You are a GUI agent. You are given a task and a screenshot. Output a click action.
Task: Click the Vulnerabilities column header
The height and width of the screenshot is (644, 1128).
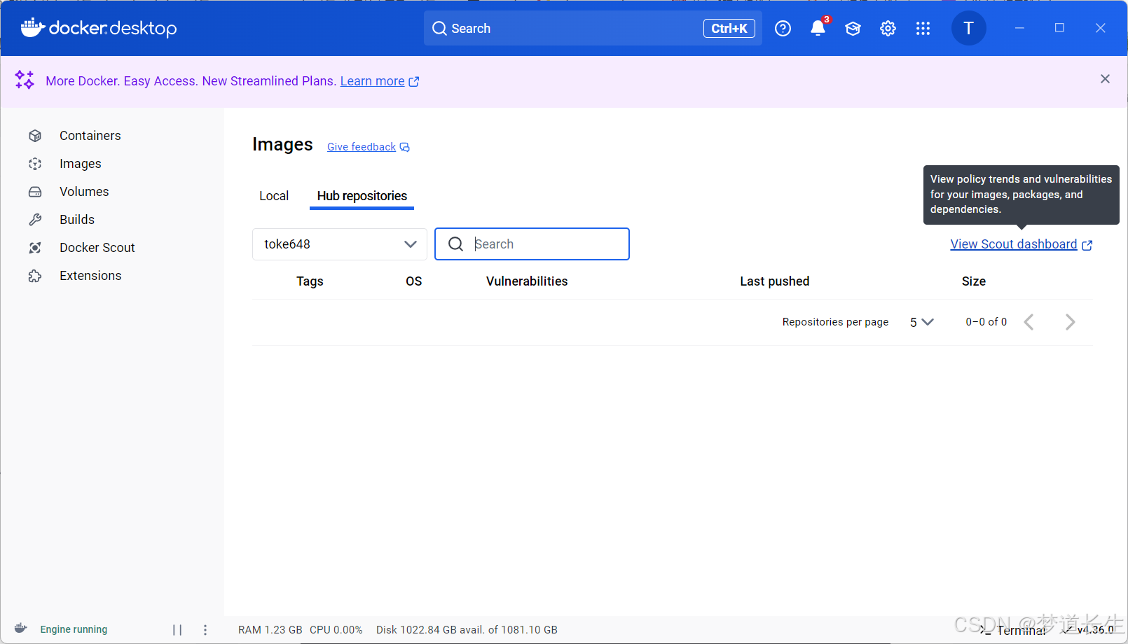tap(527, 281)
